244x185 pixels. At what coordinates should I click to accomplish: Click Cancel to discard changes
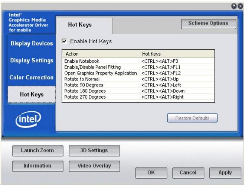pyautogui.click(x=188, y=173)
